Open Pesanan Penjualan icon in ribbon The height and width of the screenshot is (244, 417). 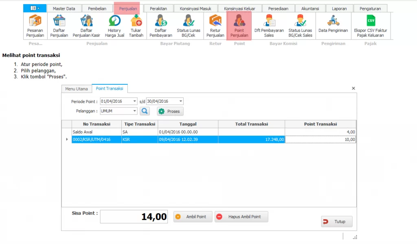tap(35, 26)
